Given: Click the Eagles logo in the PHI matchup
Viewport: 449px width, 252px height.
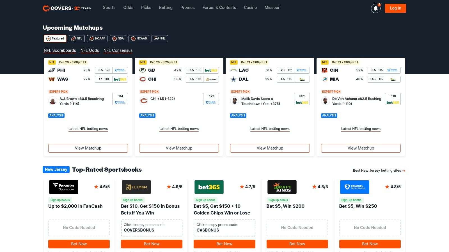Looking at the screenshot, I should coord(52,70).
